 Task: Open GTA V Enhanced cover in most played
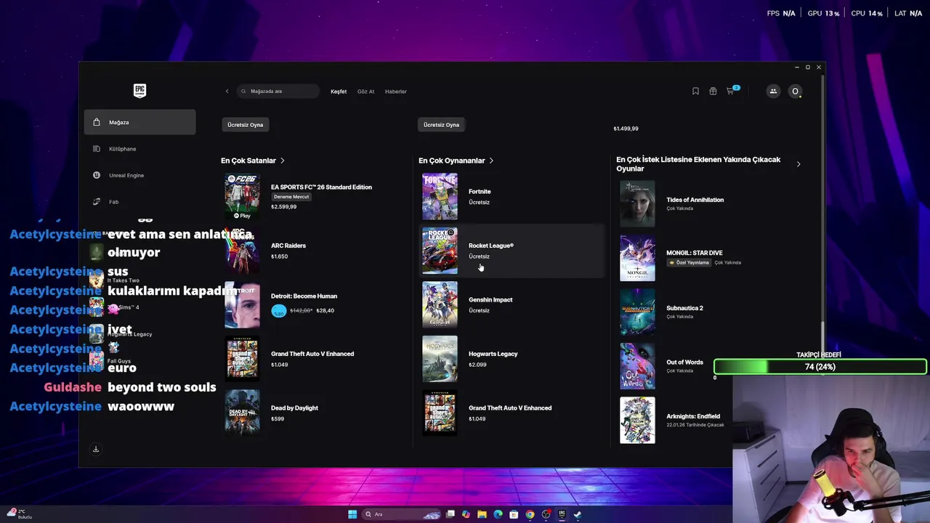tap(440, 413)
